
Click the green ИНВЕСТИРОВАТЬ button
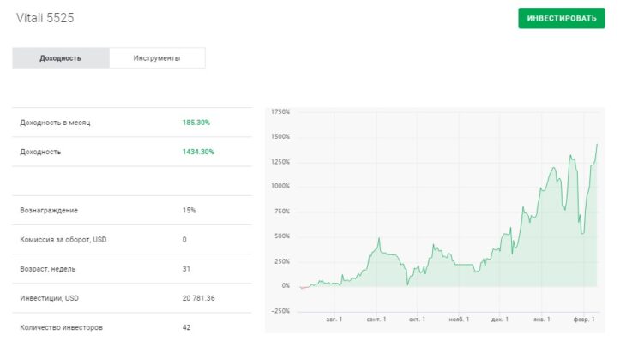562,18
